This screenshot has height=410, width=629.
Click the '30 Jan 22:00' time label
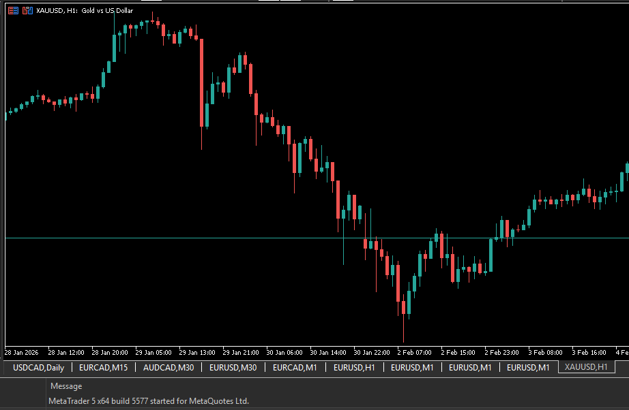click(x=372, y=352)
